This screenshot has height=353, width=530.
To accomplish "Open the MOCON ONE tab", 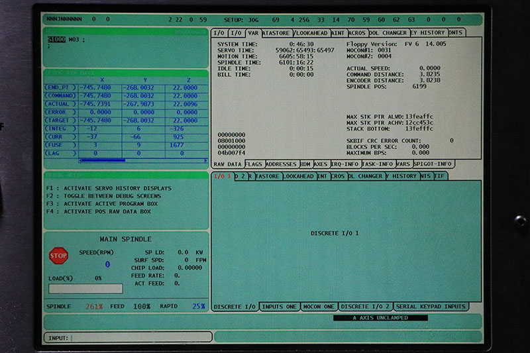I will [319, 307].
